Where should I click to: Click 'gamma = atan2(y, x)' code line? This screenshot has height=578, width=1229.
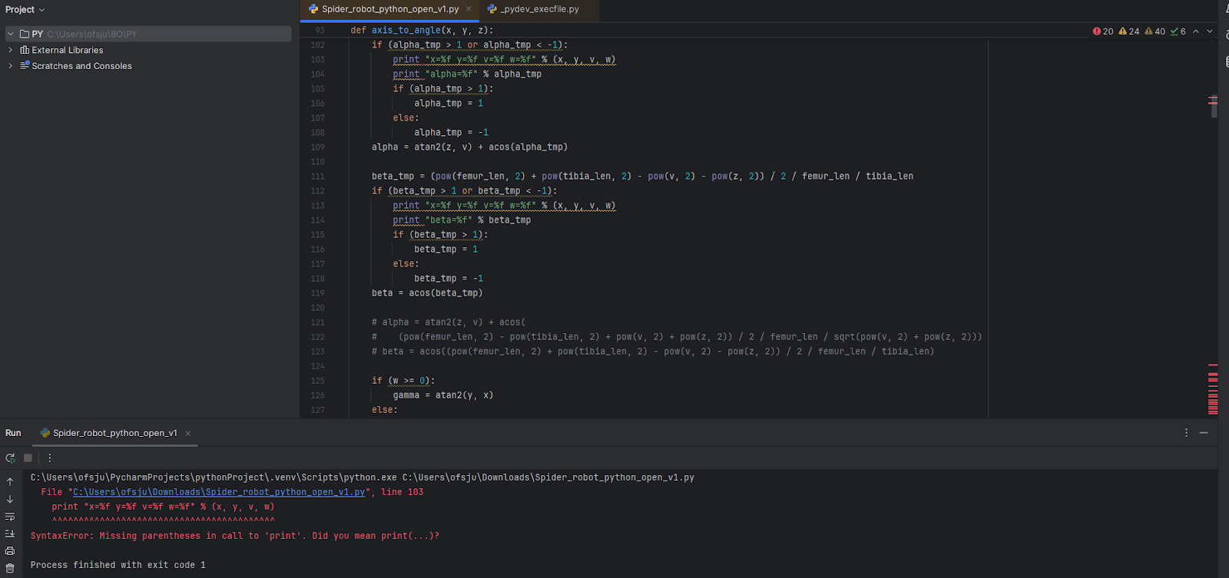click(x=443, y=395)
